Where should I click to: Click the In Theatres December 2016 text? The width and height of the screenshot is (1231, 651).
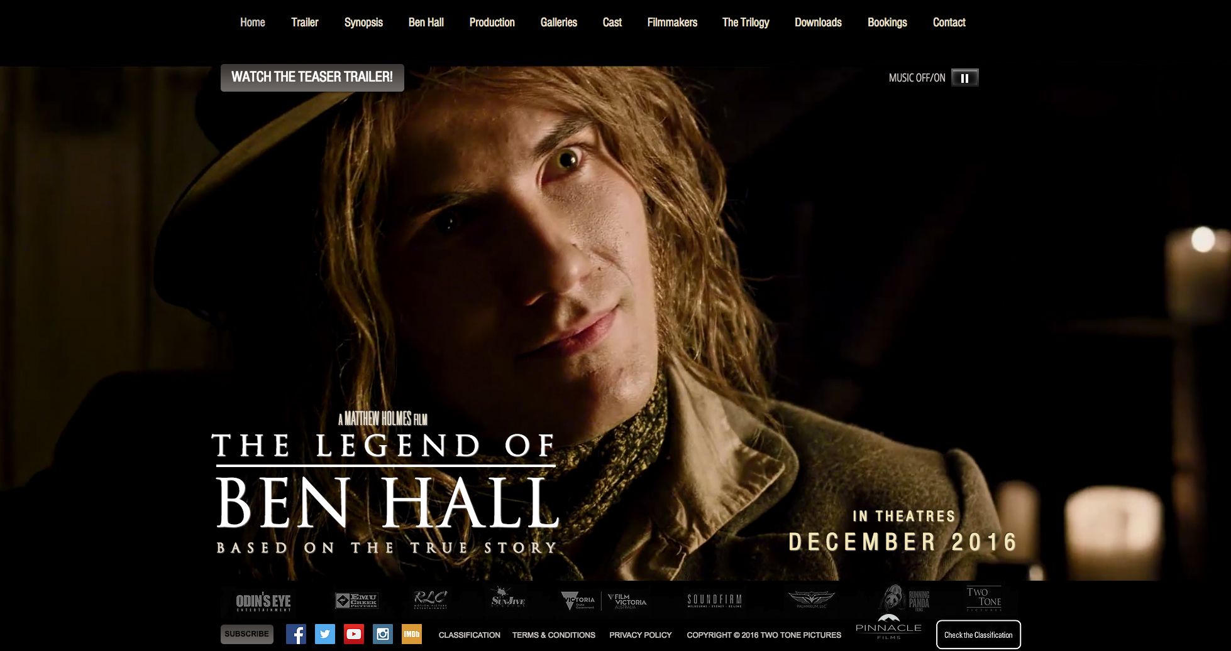click(903, 532)
